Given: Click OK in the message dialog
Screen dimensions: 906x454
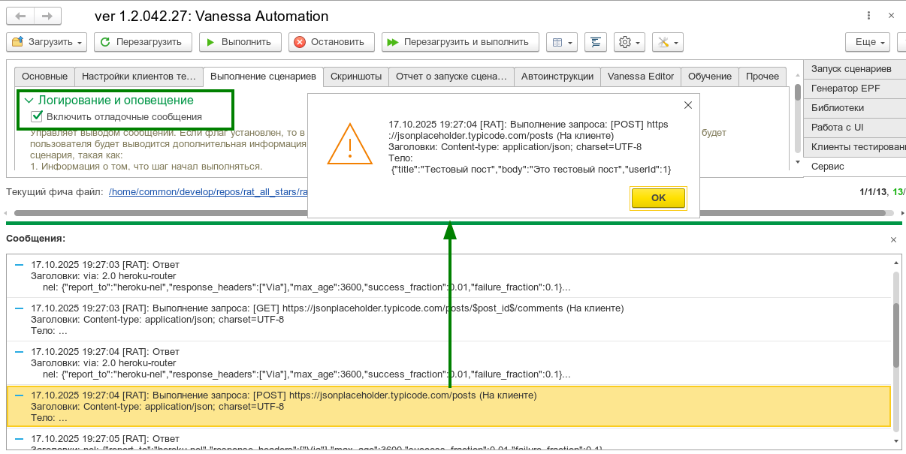Looking at the screenshot, I should [658, 198].
